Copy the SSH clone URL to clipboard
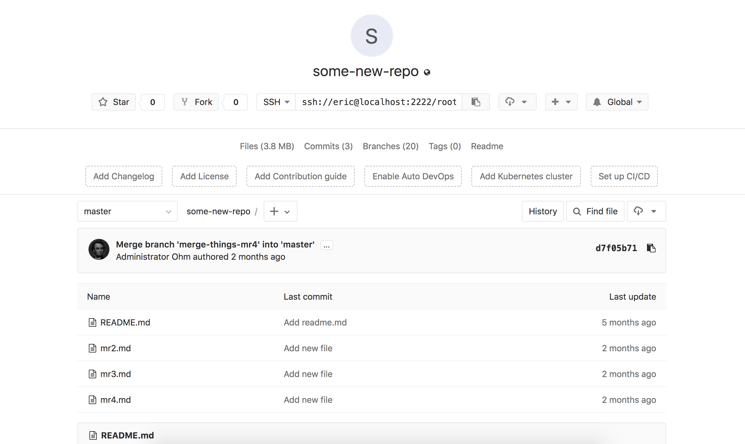Viewport: 745px width, 444px height. tap(475, 102)
